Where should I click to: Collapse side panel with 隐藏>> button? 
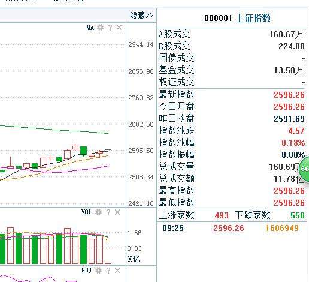click(x=141, y=15)
